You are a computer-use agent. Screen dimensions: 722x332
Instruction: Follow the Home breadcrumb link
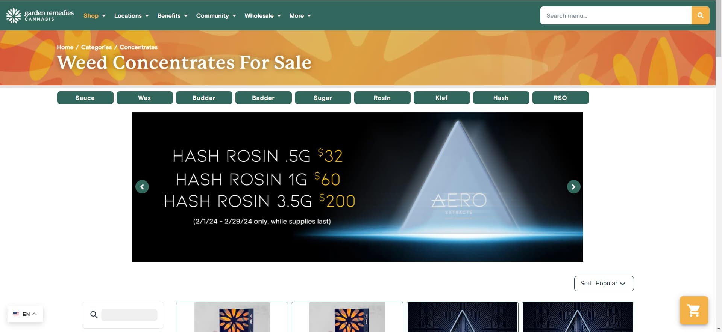pos(65,47)
